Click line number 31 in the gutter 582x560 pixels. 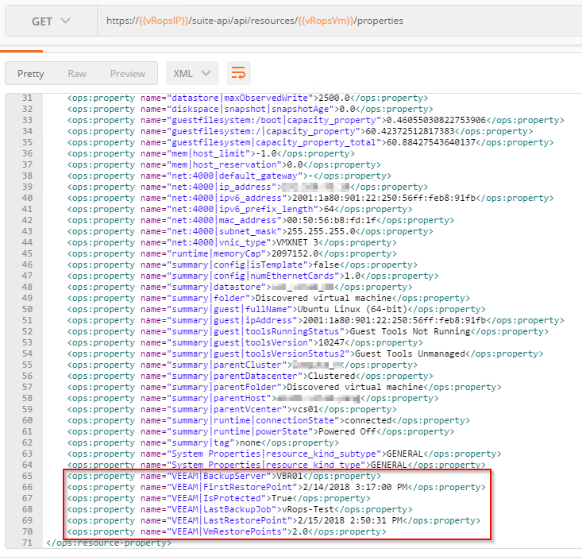tap(28, 98)
